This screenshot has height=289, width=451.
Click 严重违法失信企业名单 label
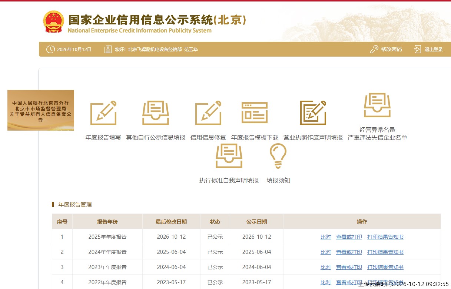377,138
